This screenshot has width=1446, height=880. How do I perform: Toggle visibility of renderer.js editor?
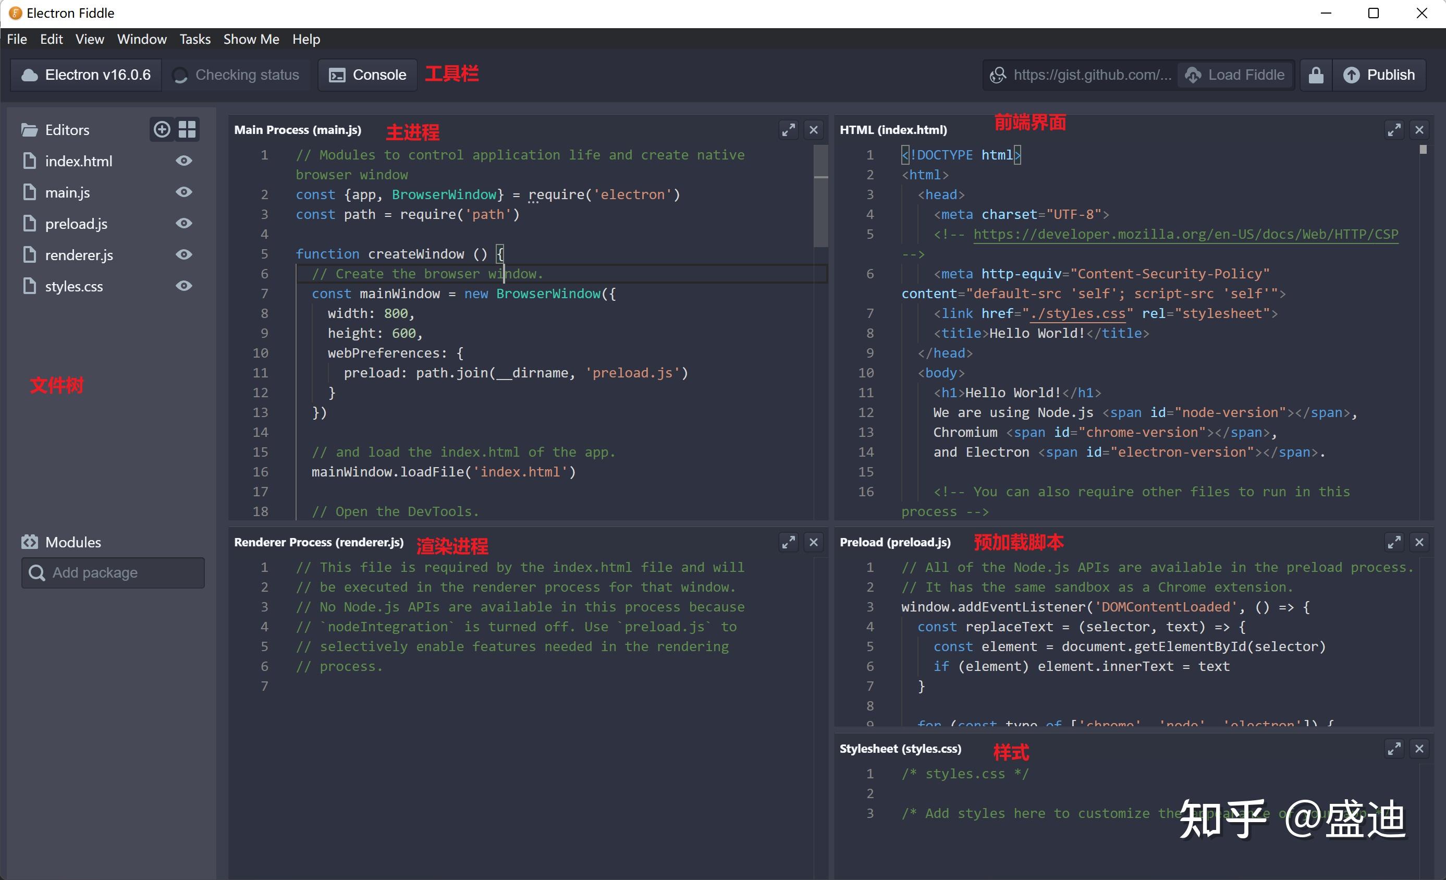point(183,254)
